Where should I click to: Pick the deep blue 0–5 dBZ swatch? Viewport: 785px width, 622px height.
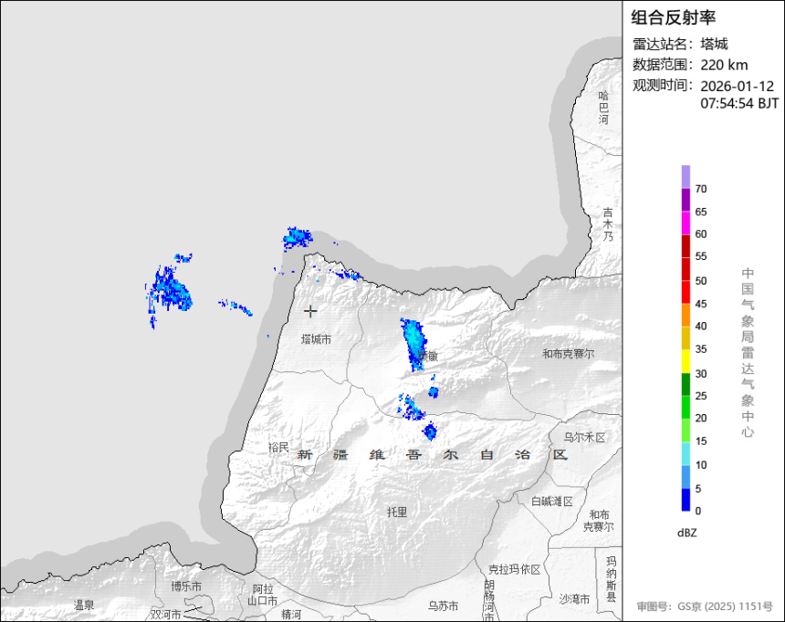click(686, 500)
